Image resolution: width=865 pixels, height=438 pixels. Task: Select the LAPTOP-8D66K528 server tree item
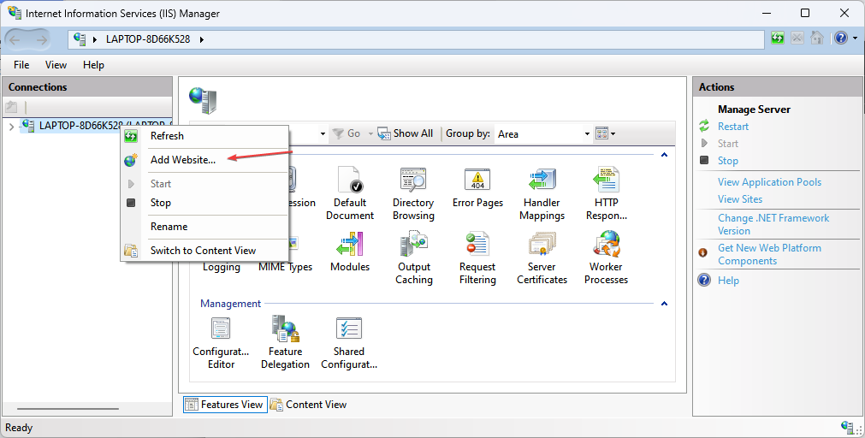click(97, 126)
